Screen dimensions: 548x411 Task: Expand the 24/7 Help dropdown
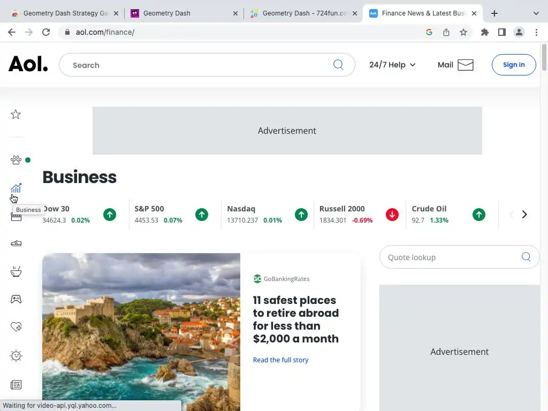point(392,65)
